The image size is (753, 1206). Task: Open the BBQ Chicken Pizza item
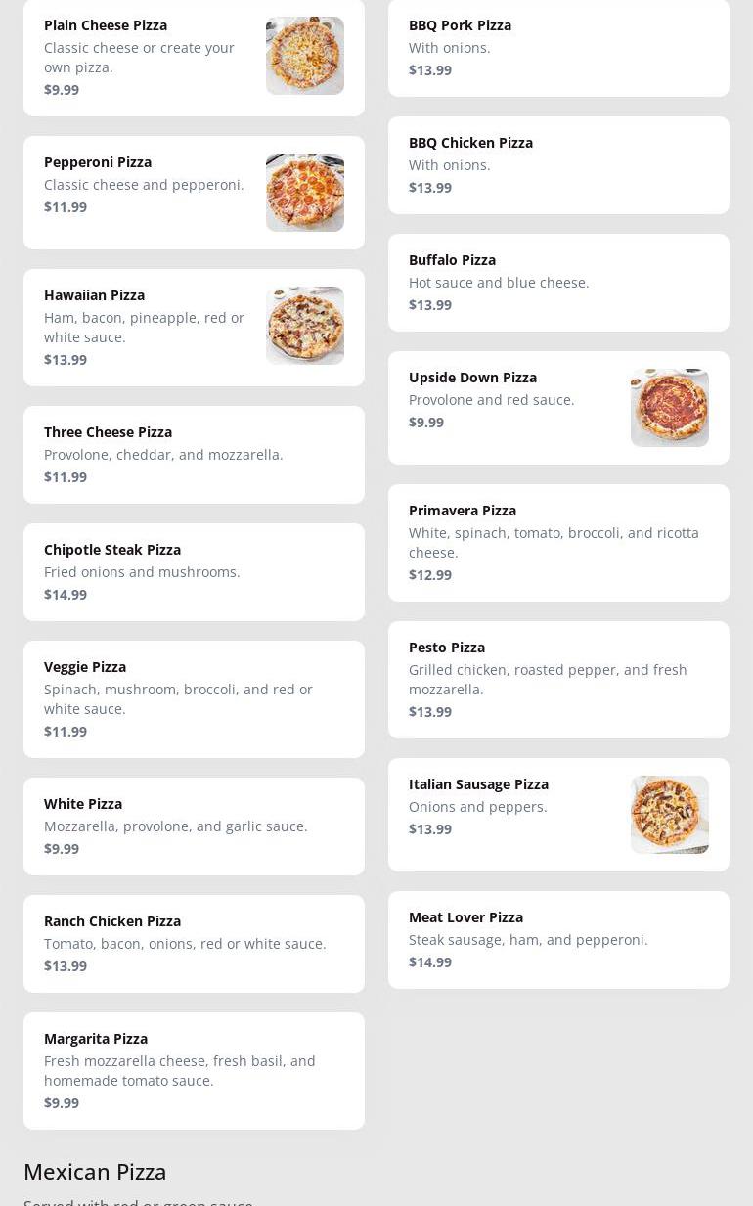[x=470, y=143]
